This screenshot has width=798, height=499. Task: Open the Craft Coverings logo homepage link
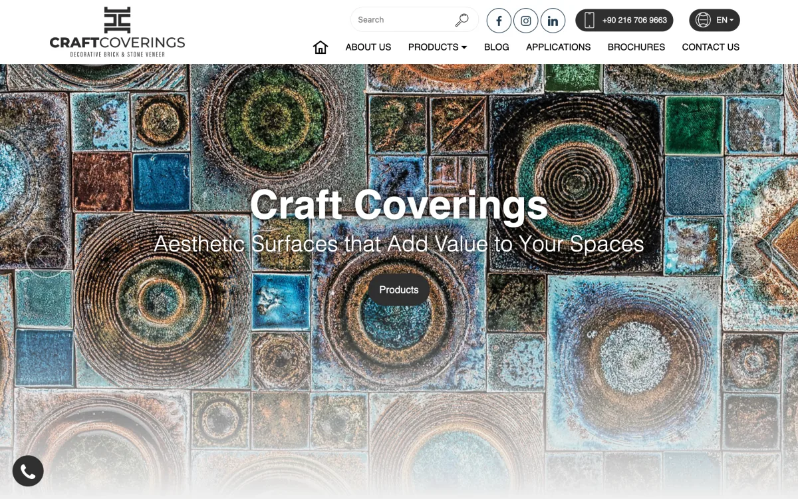coord(117,31)
